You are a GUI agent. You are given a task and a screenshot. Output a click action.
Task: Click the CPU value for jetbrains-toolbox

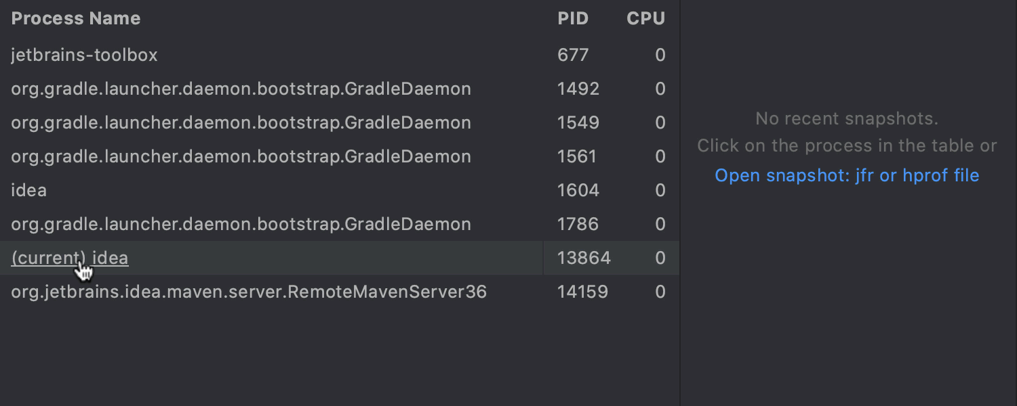(660, 55)
